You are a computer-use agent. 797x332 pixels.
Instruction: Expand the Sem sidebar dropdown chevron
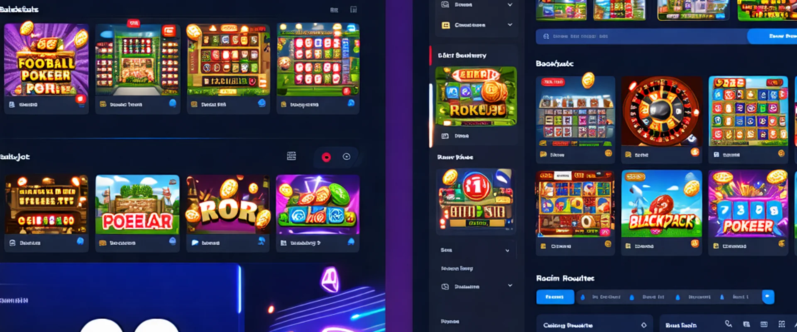click(x=507, y=250)
